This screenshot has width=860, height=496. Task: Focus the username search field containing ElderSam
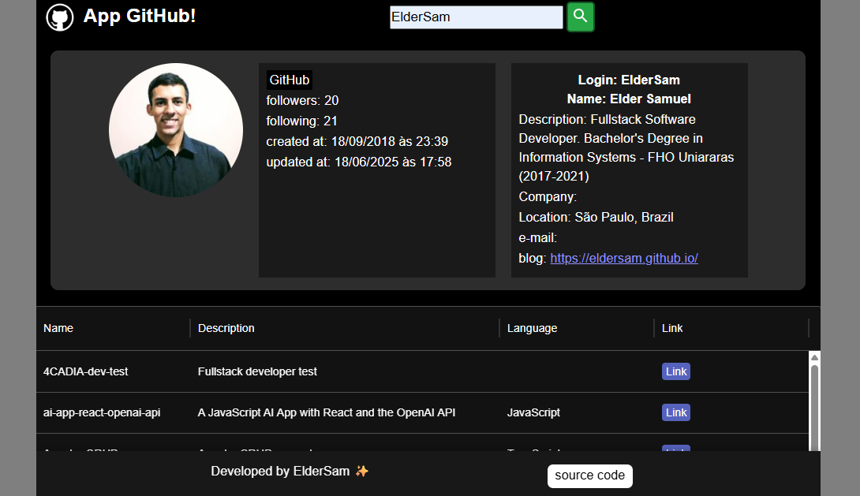click(476, 17)
